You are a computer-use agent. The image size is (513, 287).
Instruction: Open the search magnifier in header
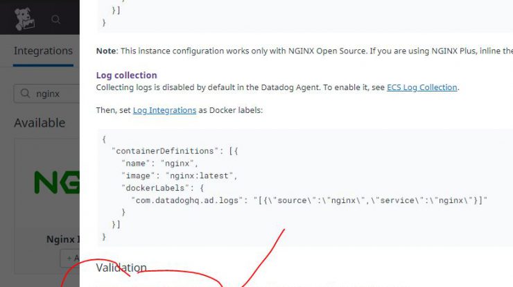pos(56,19)
